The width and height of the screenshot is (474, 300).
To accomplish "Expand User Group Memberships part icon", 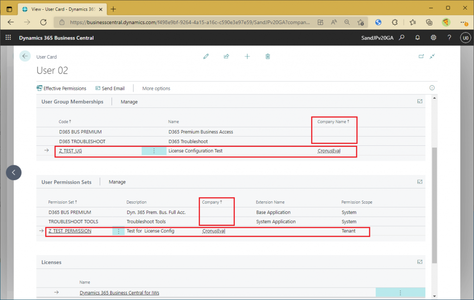I will (x=420, y=101).
